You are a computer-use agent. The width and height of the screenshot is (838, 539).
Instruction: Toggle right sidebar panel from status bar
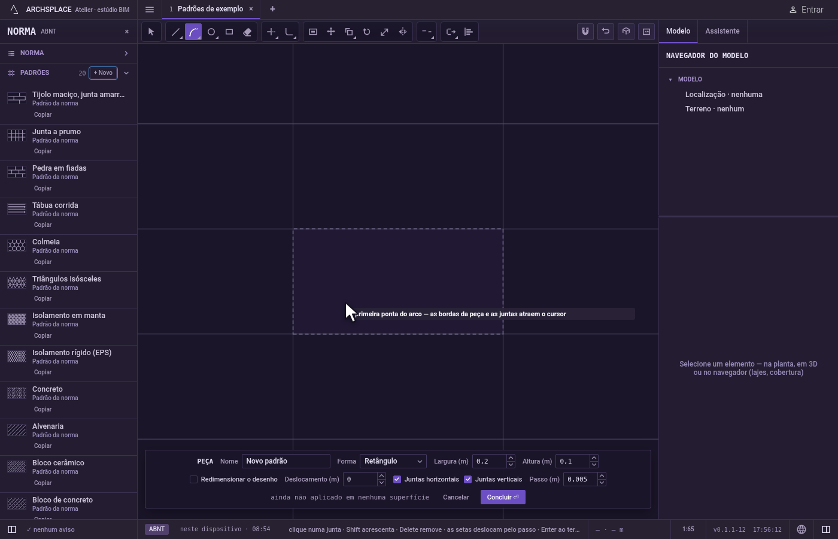click(826, 529)
